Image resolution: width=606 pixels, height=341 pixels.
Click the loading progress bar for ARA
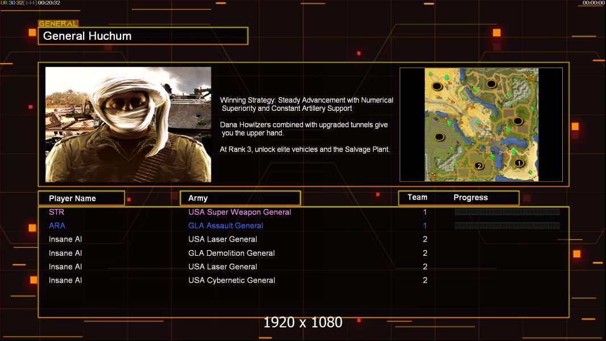(507, 226)
